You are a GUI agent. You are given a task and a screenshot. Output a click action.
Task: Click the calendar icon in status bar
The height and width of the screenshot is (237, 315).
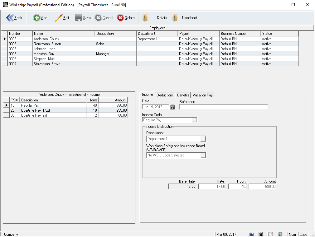point(261,234)
